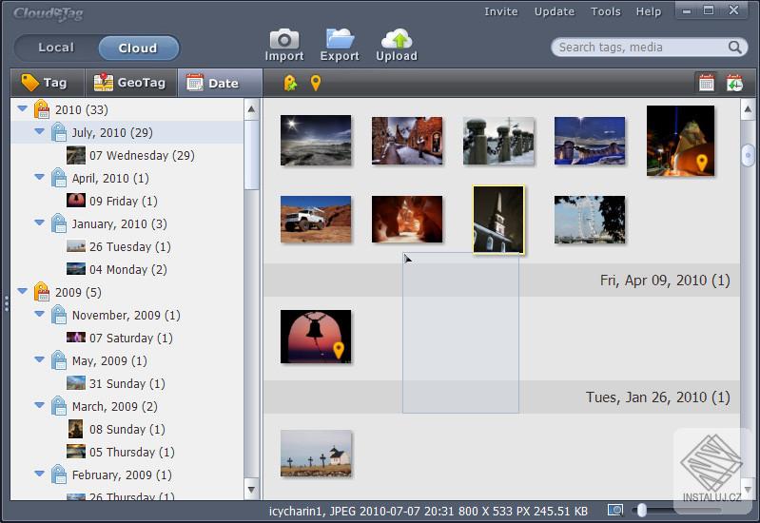The image size is (760, 523).
Task: Click the tree panel scroll down arrow
Action: click(x=251, y=489)
